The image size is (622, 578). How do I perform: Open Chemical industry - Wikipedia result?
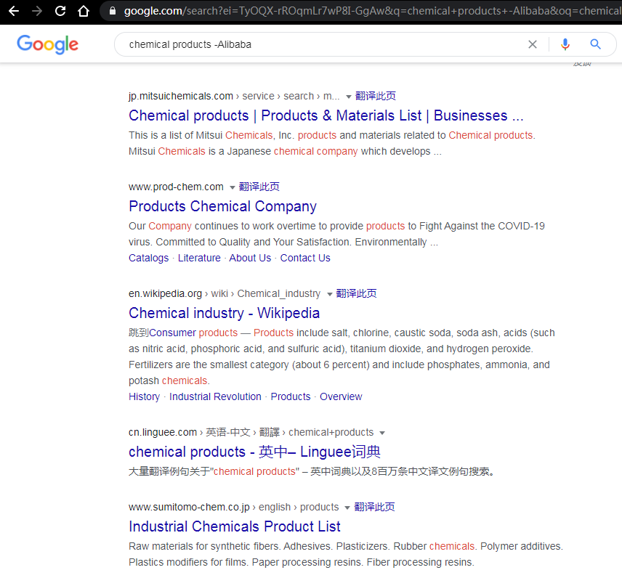tap(224, 313)
